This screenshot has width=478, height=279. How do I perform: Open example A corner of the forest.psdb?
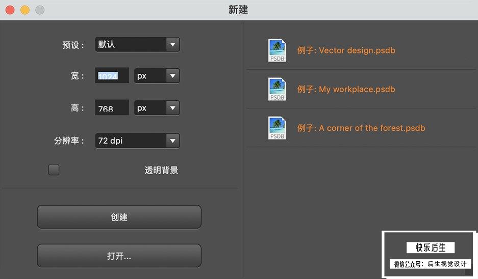pos(361,128)
